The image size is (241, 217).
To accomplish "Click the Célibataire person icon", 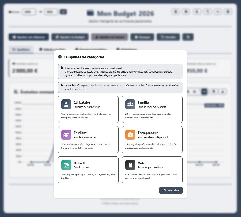I will (x=66, y=104).
